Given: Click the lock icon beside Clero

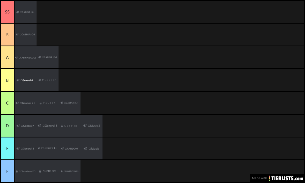Looking at the screenshot, I should point(62,126).
